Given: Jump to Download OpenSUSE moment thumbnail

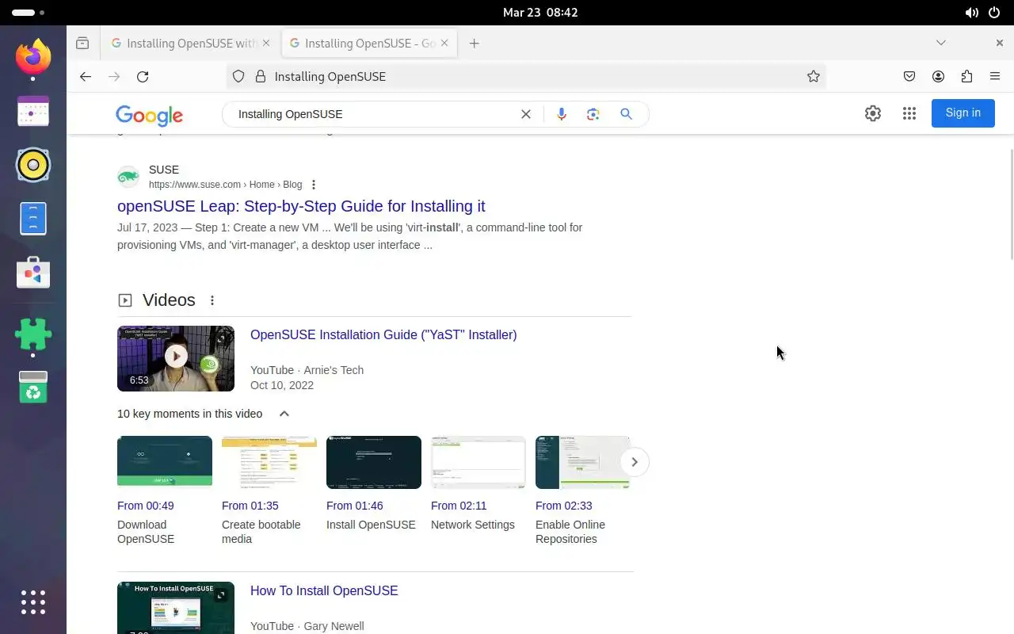Looking at the screenshot, I should click(165, 462).
